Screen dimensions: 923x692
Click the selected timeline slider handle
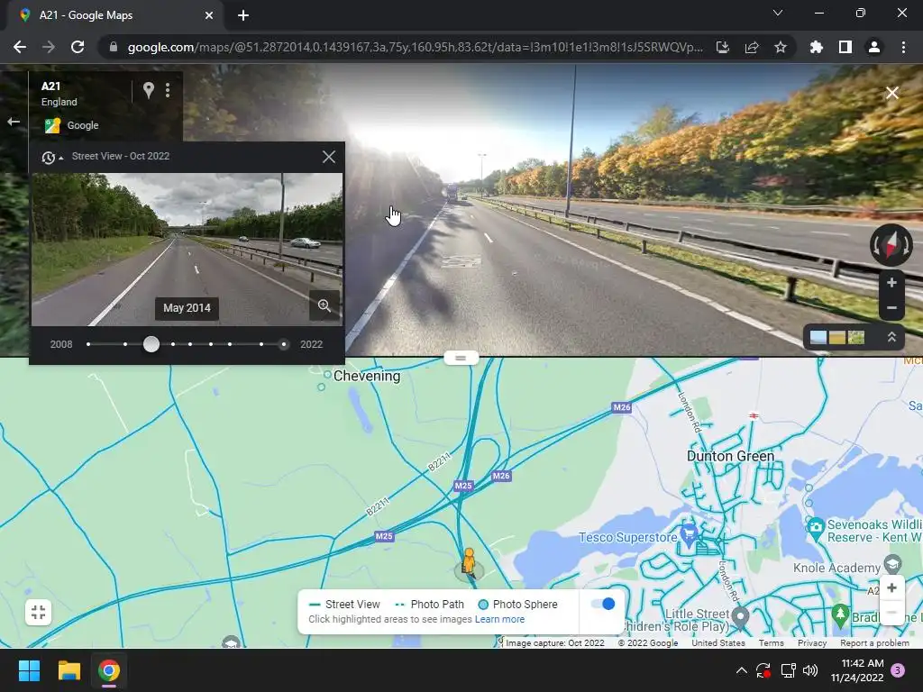click(x=151, y=344)
